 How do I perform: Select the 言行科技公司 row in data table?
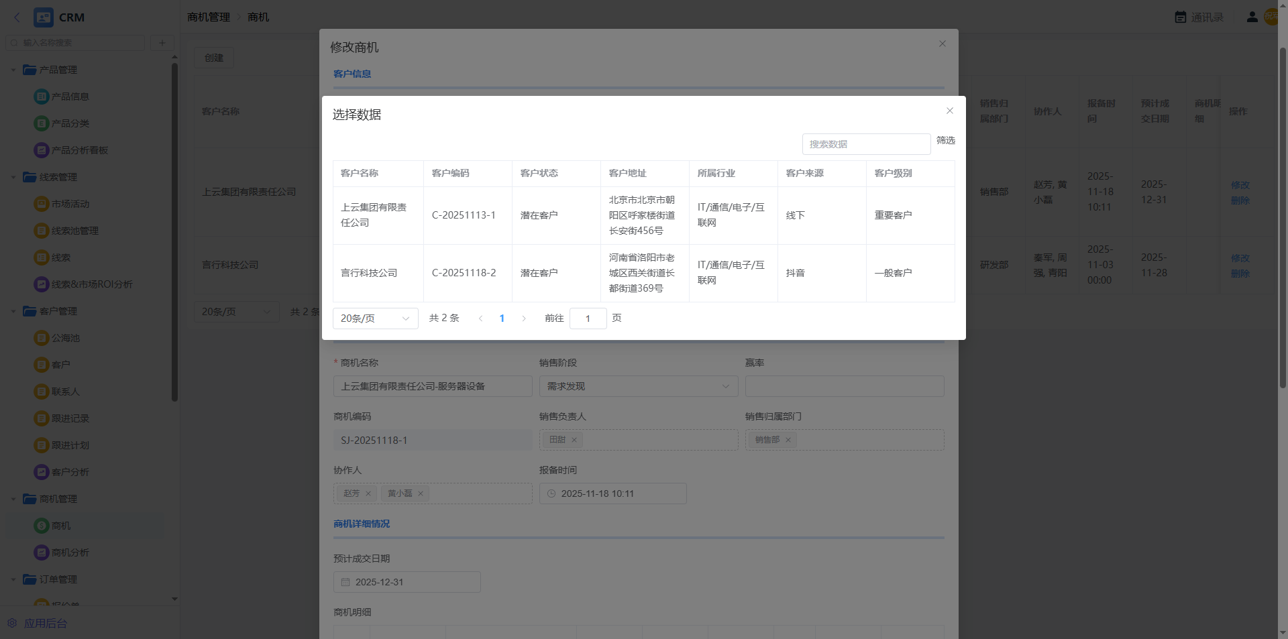point(369,273)
